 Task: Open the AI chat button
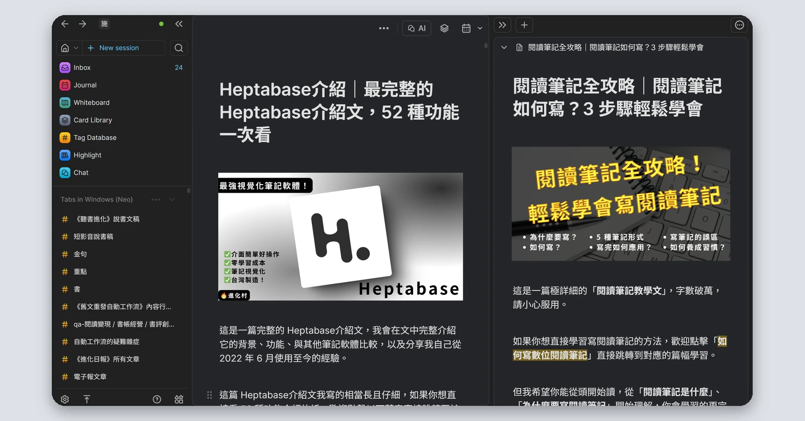[x=417, y=28]
